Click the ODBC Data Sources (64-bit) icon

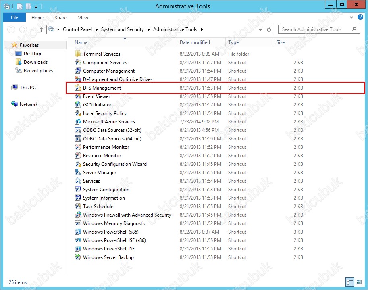pos(78,138)
